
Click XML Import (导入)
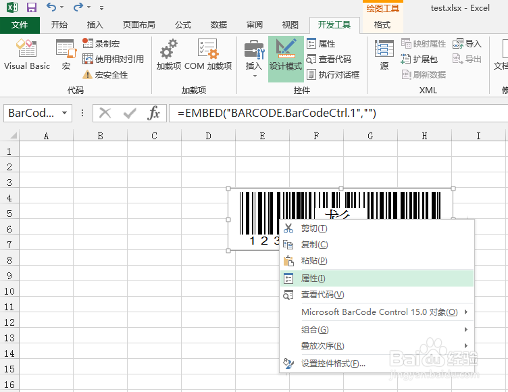point(467,43)
